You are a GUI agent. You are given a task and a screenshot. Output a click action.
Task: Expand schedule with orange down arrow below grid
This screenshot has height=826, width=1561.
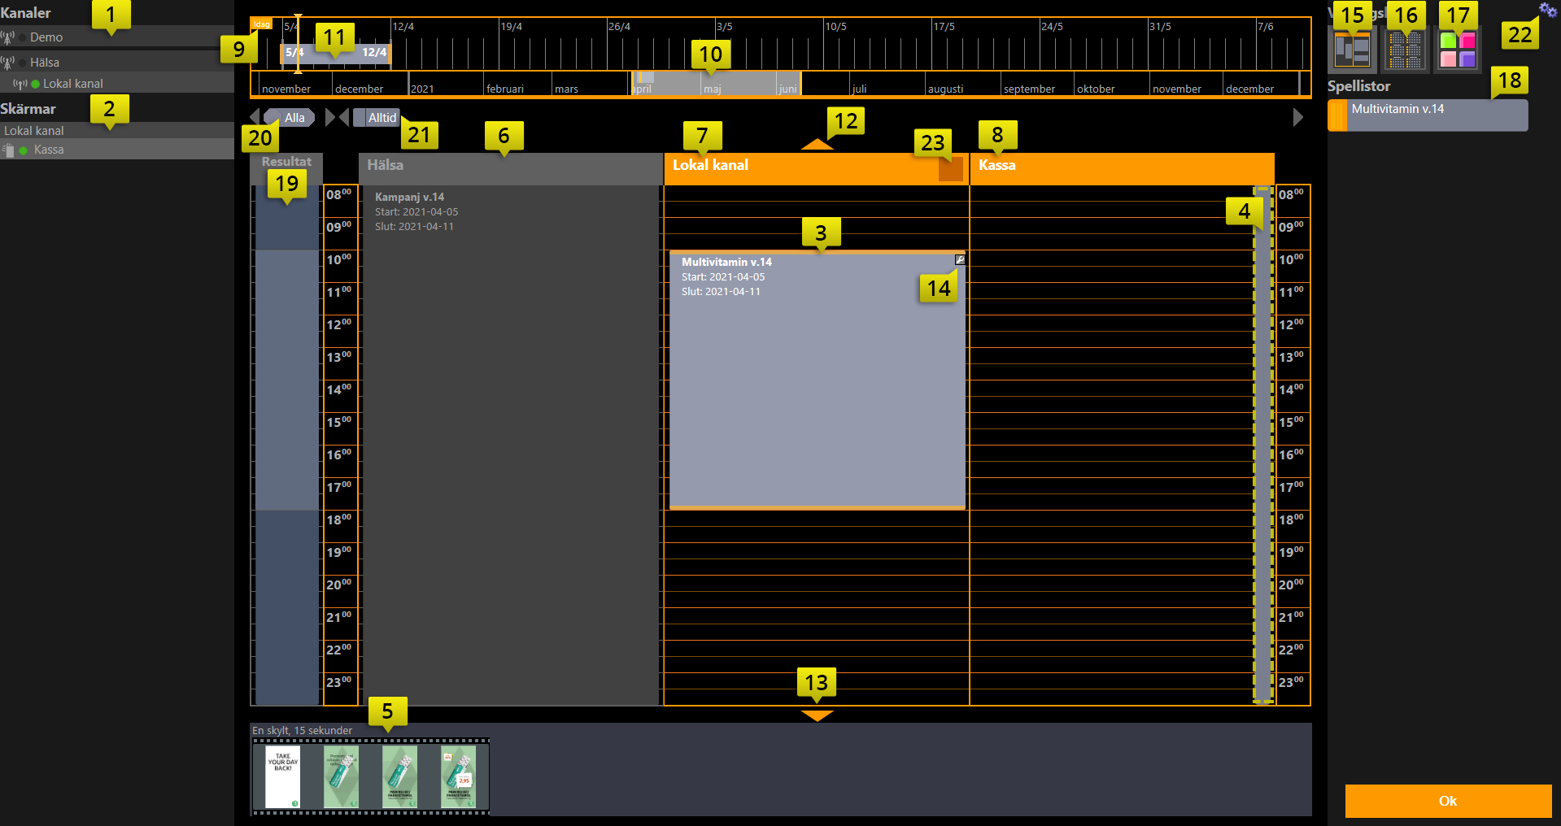tap(817, 716)
